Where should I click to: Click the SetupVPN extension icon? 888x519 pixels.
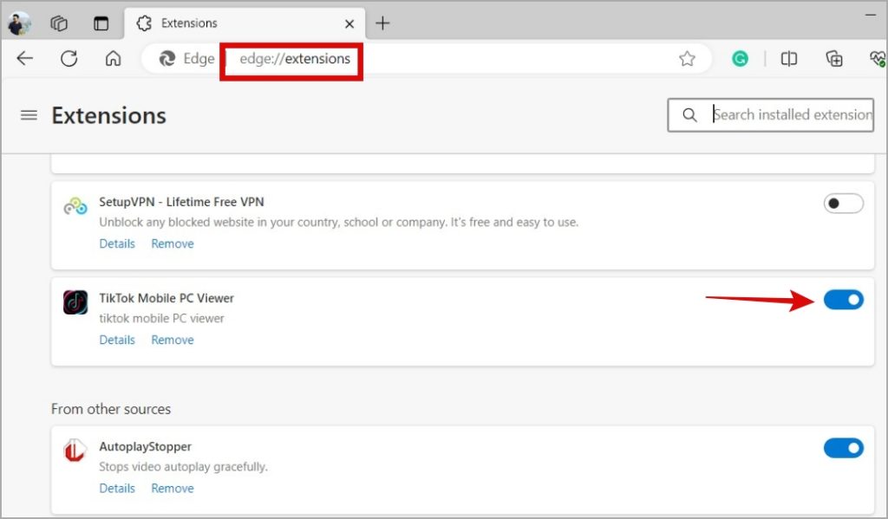point(75,206)
